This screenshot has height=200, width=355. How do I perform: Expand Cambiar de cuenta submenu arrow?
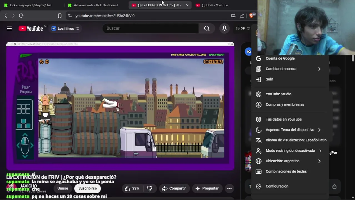point(319,69)
